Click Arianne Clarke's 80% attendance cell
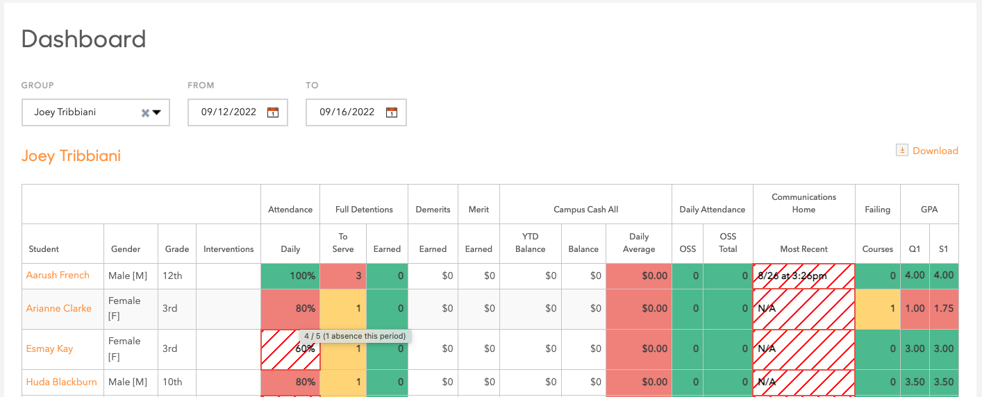Screen dimensions: 982x397 290,309
